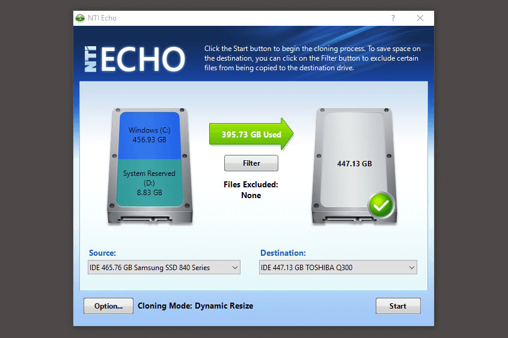Open the Option... dialog
This screenshot has width=508, height=338.
click(108, 306)
